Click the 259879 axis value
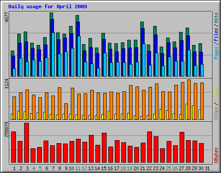 (x=6, y=129)
